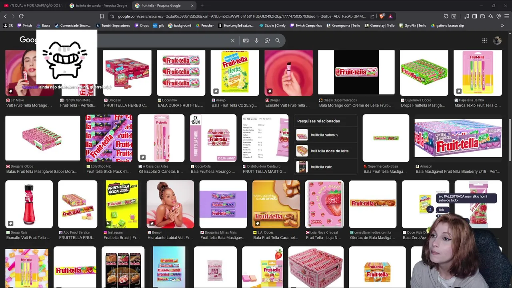Open Amazon Fruit-tella Blueberry box image
The image size is (512, 288).
(458, 138)
